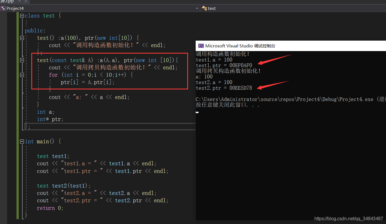The width and height of the screenshot is (386, 224).
Task: Collapse the test() default constructor block
Action: tap(22, 38)
